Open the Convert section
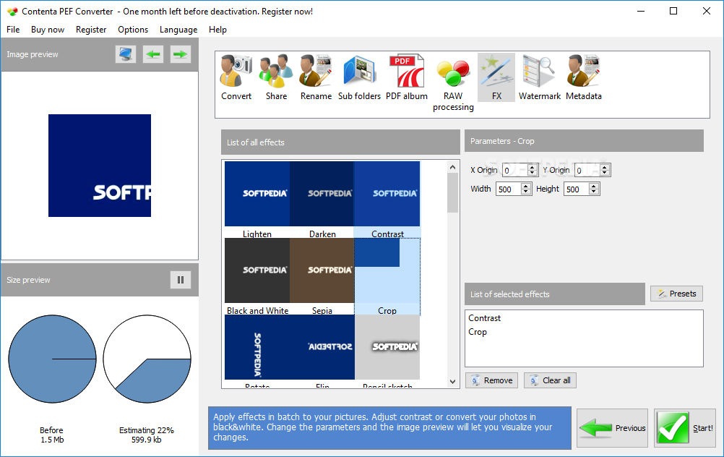Image resolution: width=724 pixels, height=457 pixels. point(236,77)
